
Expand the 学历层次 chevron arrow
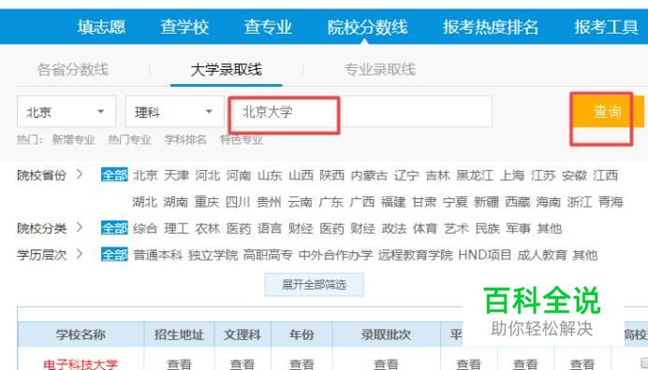tap(80, 254)
